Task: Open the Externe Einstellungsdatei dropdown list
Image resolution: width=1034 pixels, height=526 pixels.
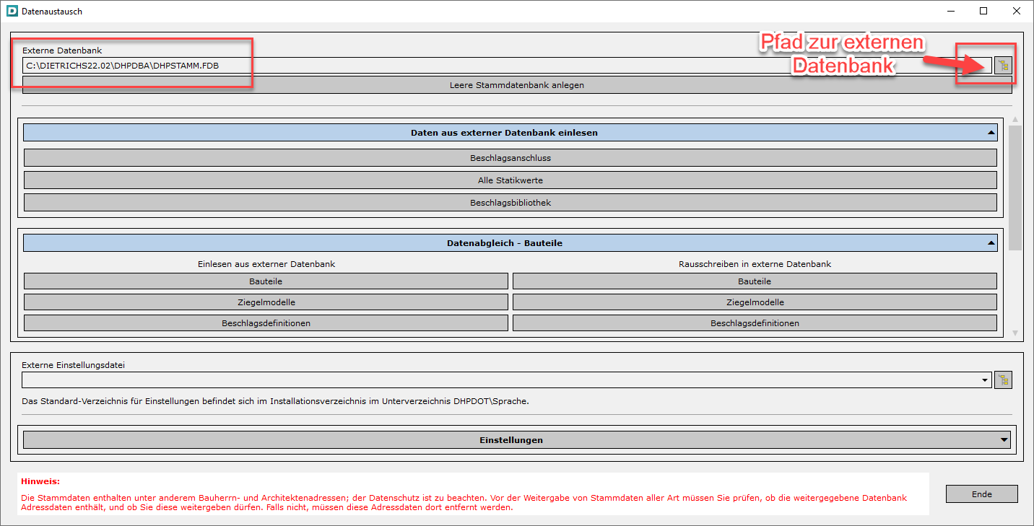Action: pos(985,379)
